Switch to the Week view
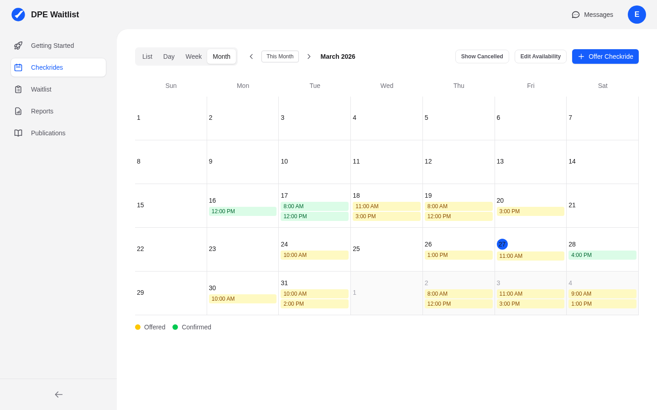657x410 pixels. (193, 56)
